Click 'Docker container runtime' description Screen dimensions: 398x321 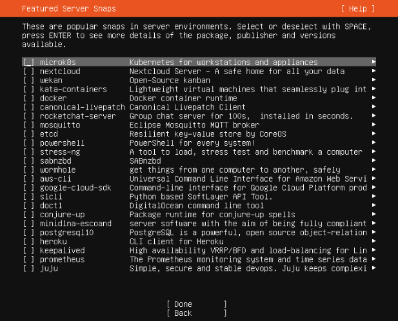[183, 98]
